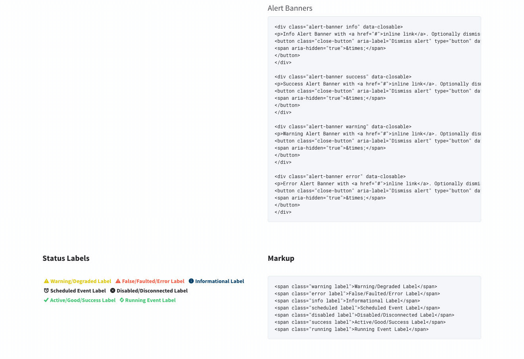Viewport: 524px width, 359px height.
Task: Click the Active/Good/Success Label text
Action: point(83,300)
